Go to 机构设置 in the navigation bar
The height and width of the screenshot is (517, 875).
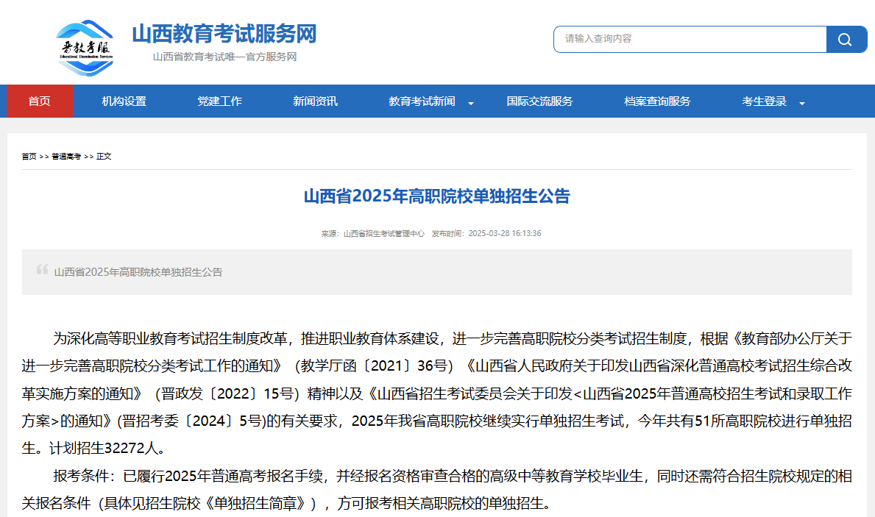click(x=124, y=101)
